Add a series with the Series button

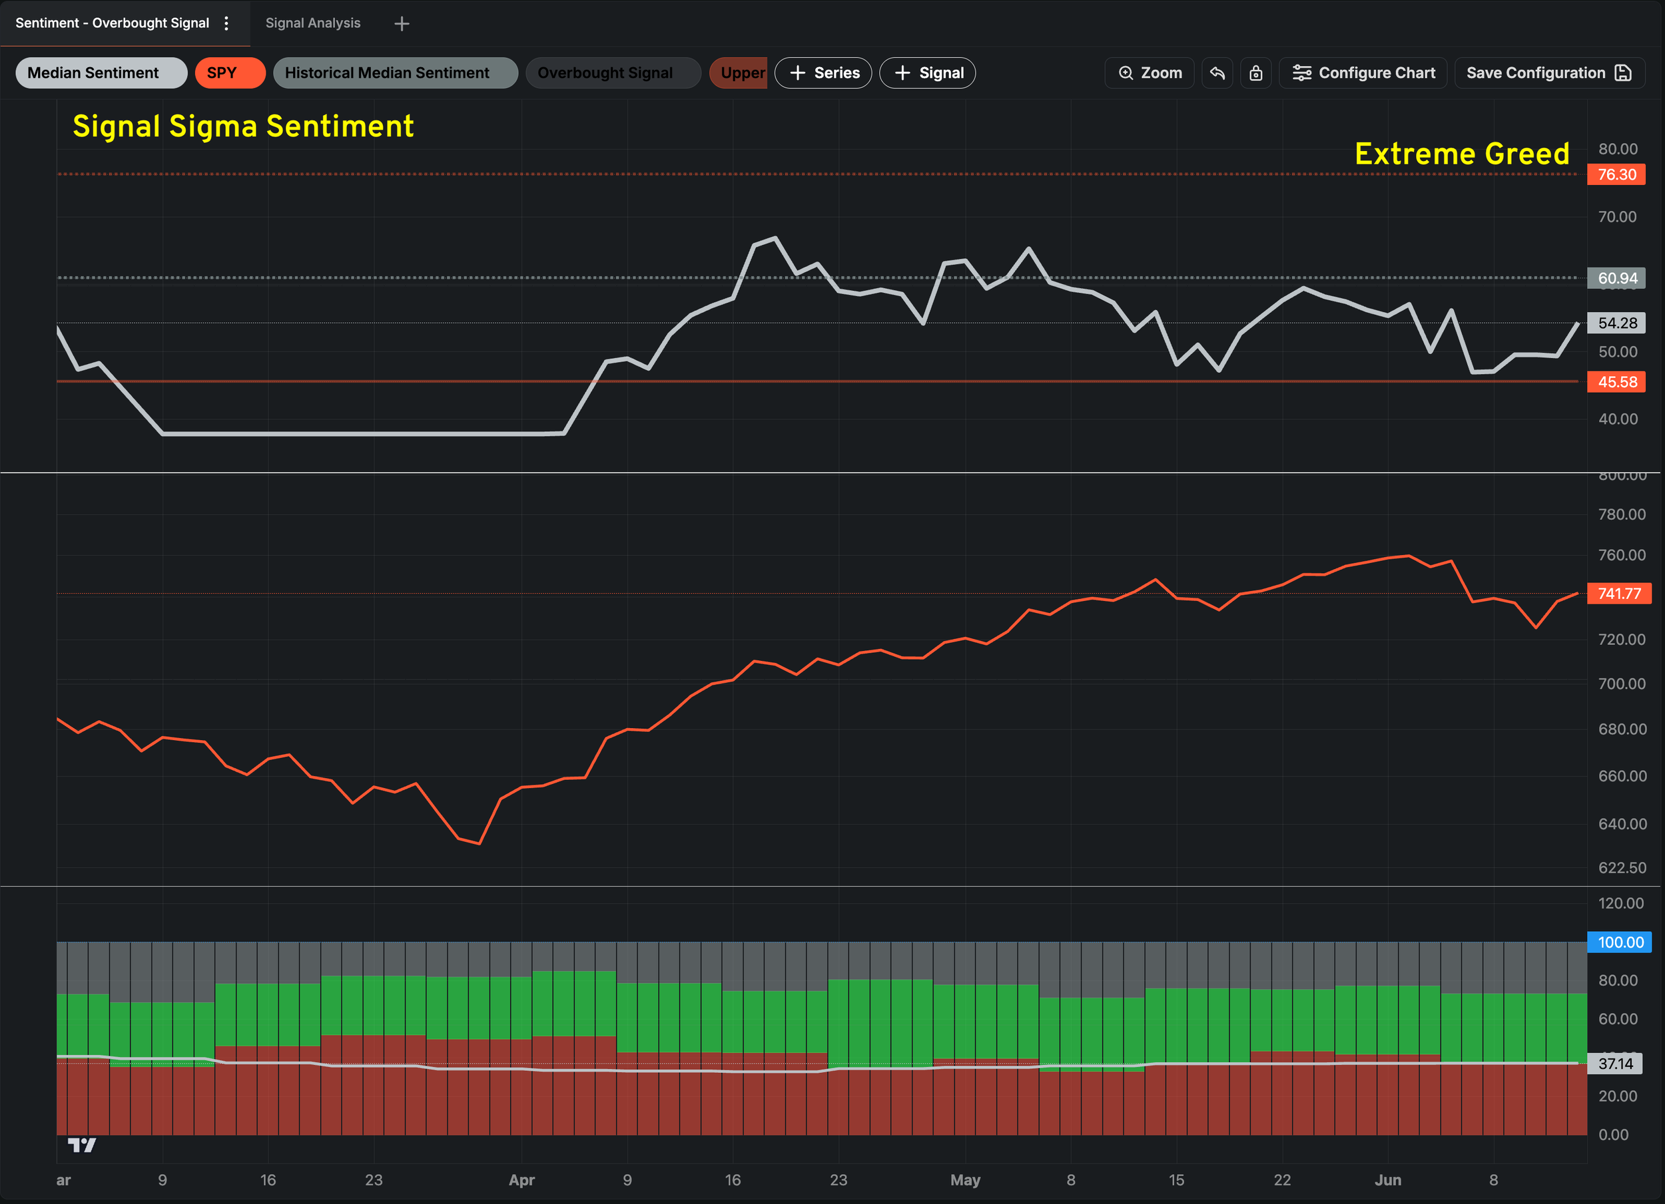pyautogui.click(x=823, y=73)
